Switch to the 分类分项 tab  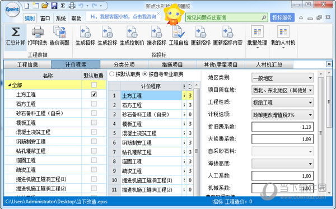124,64
